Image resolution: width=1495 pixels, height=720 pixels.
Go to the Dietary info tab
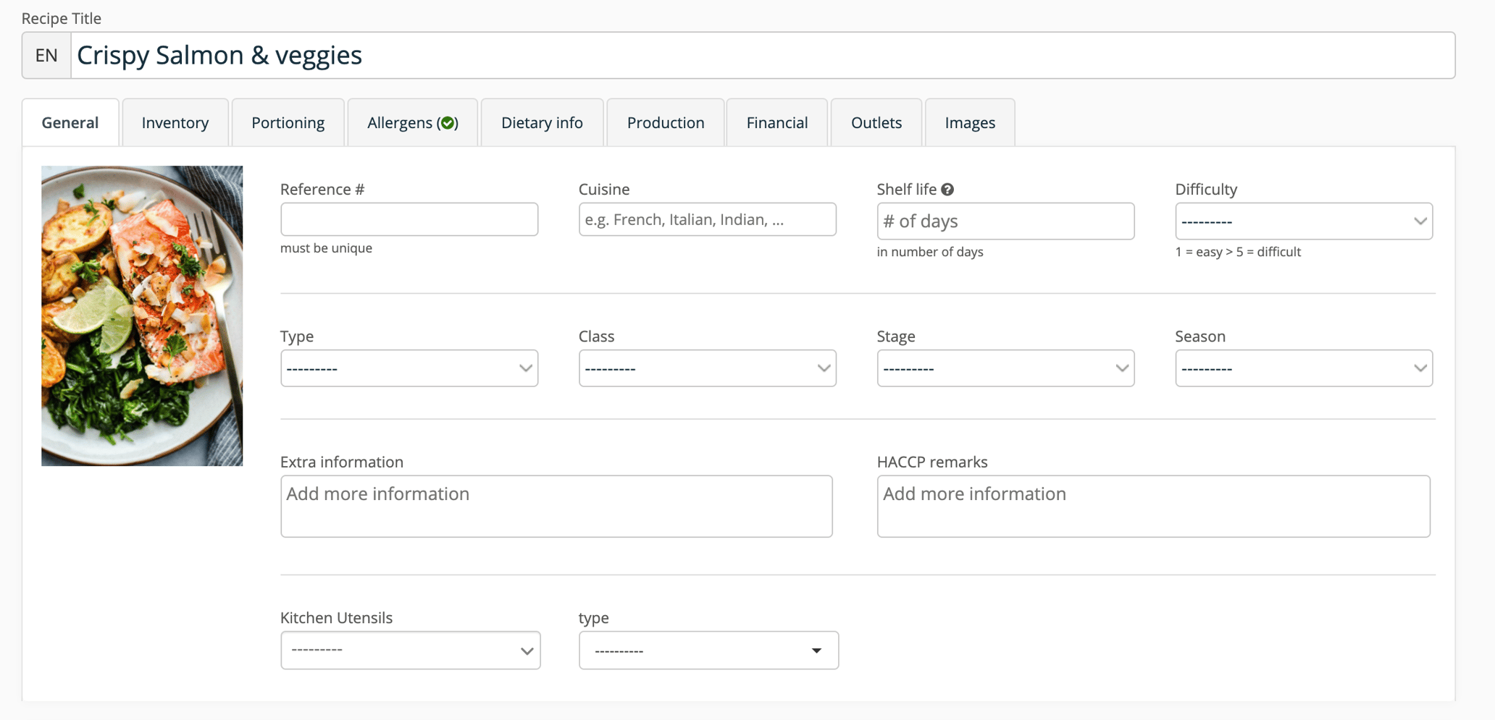click(x=542, y=123)
